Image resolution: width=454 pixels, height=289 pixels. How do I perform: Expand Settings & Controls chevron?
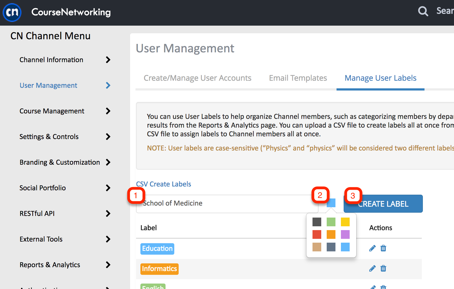coord(108,137)
